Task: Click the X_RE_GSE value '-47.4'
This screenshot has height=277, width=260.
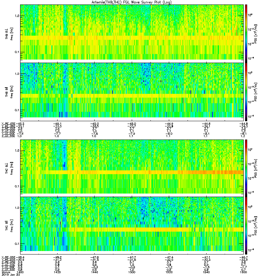Action: point(169,257)
